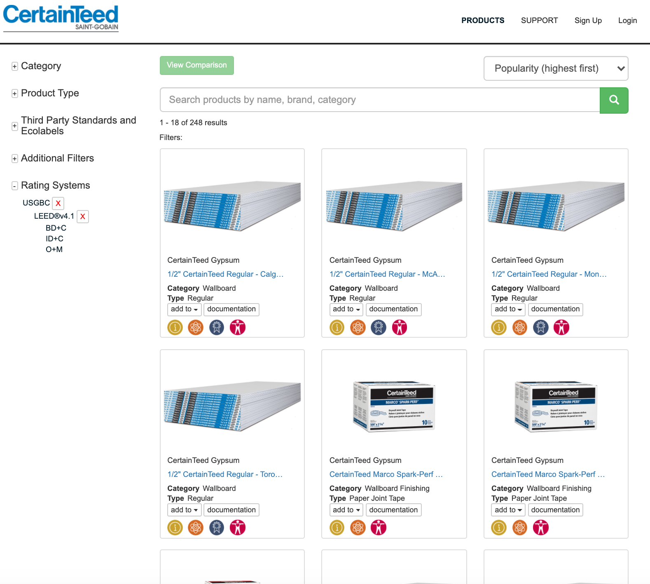Click the navy award icon on the McA… card
This screenshot has width=650, height=584.
379,327
